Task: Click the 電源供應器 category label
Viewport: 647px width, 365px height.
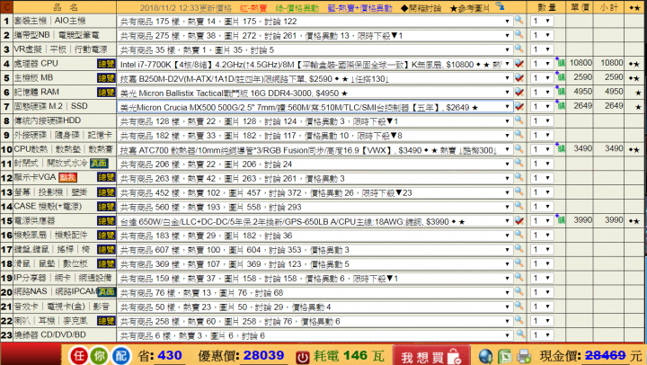Action: [x=34, y=221]
